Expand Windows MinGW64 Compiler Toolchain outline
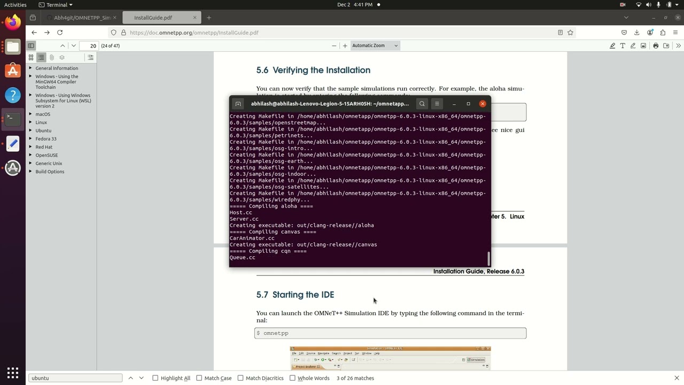The height and width of the screenshot is (385, 684). 30,76
